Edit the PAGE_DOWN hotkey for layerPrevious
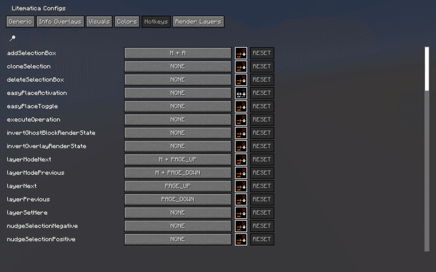This screenshot has width=436, height=272. tap(178, 200)
